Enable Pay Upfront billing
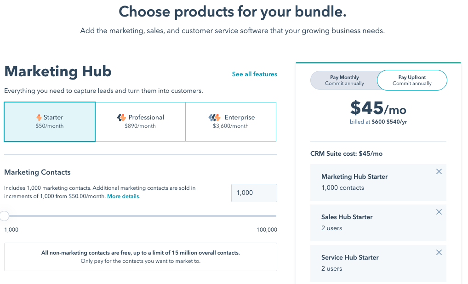Viewport: 468px width, 284px height. 411,80
